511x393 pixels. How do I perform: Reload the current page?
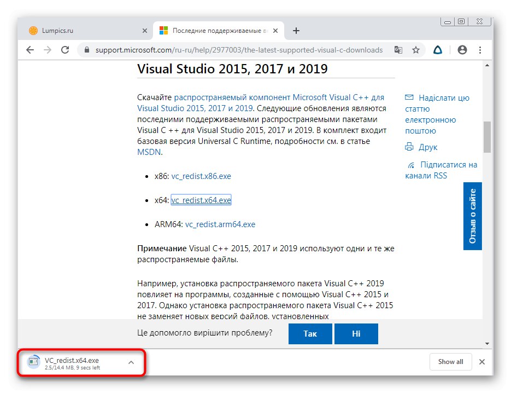pos(65,50)
